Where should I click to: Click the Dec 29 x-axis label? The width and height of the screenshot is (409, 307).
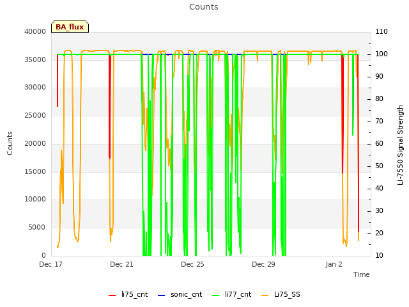point(263,264)
